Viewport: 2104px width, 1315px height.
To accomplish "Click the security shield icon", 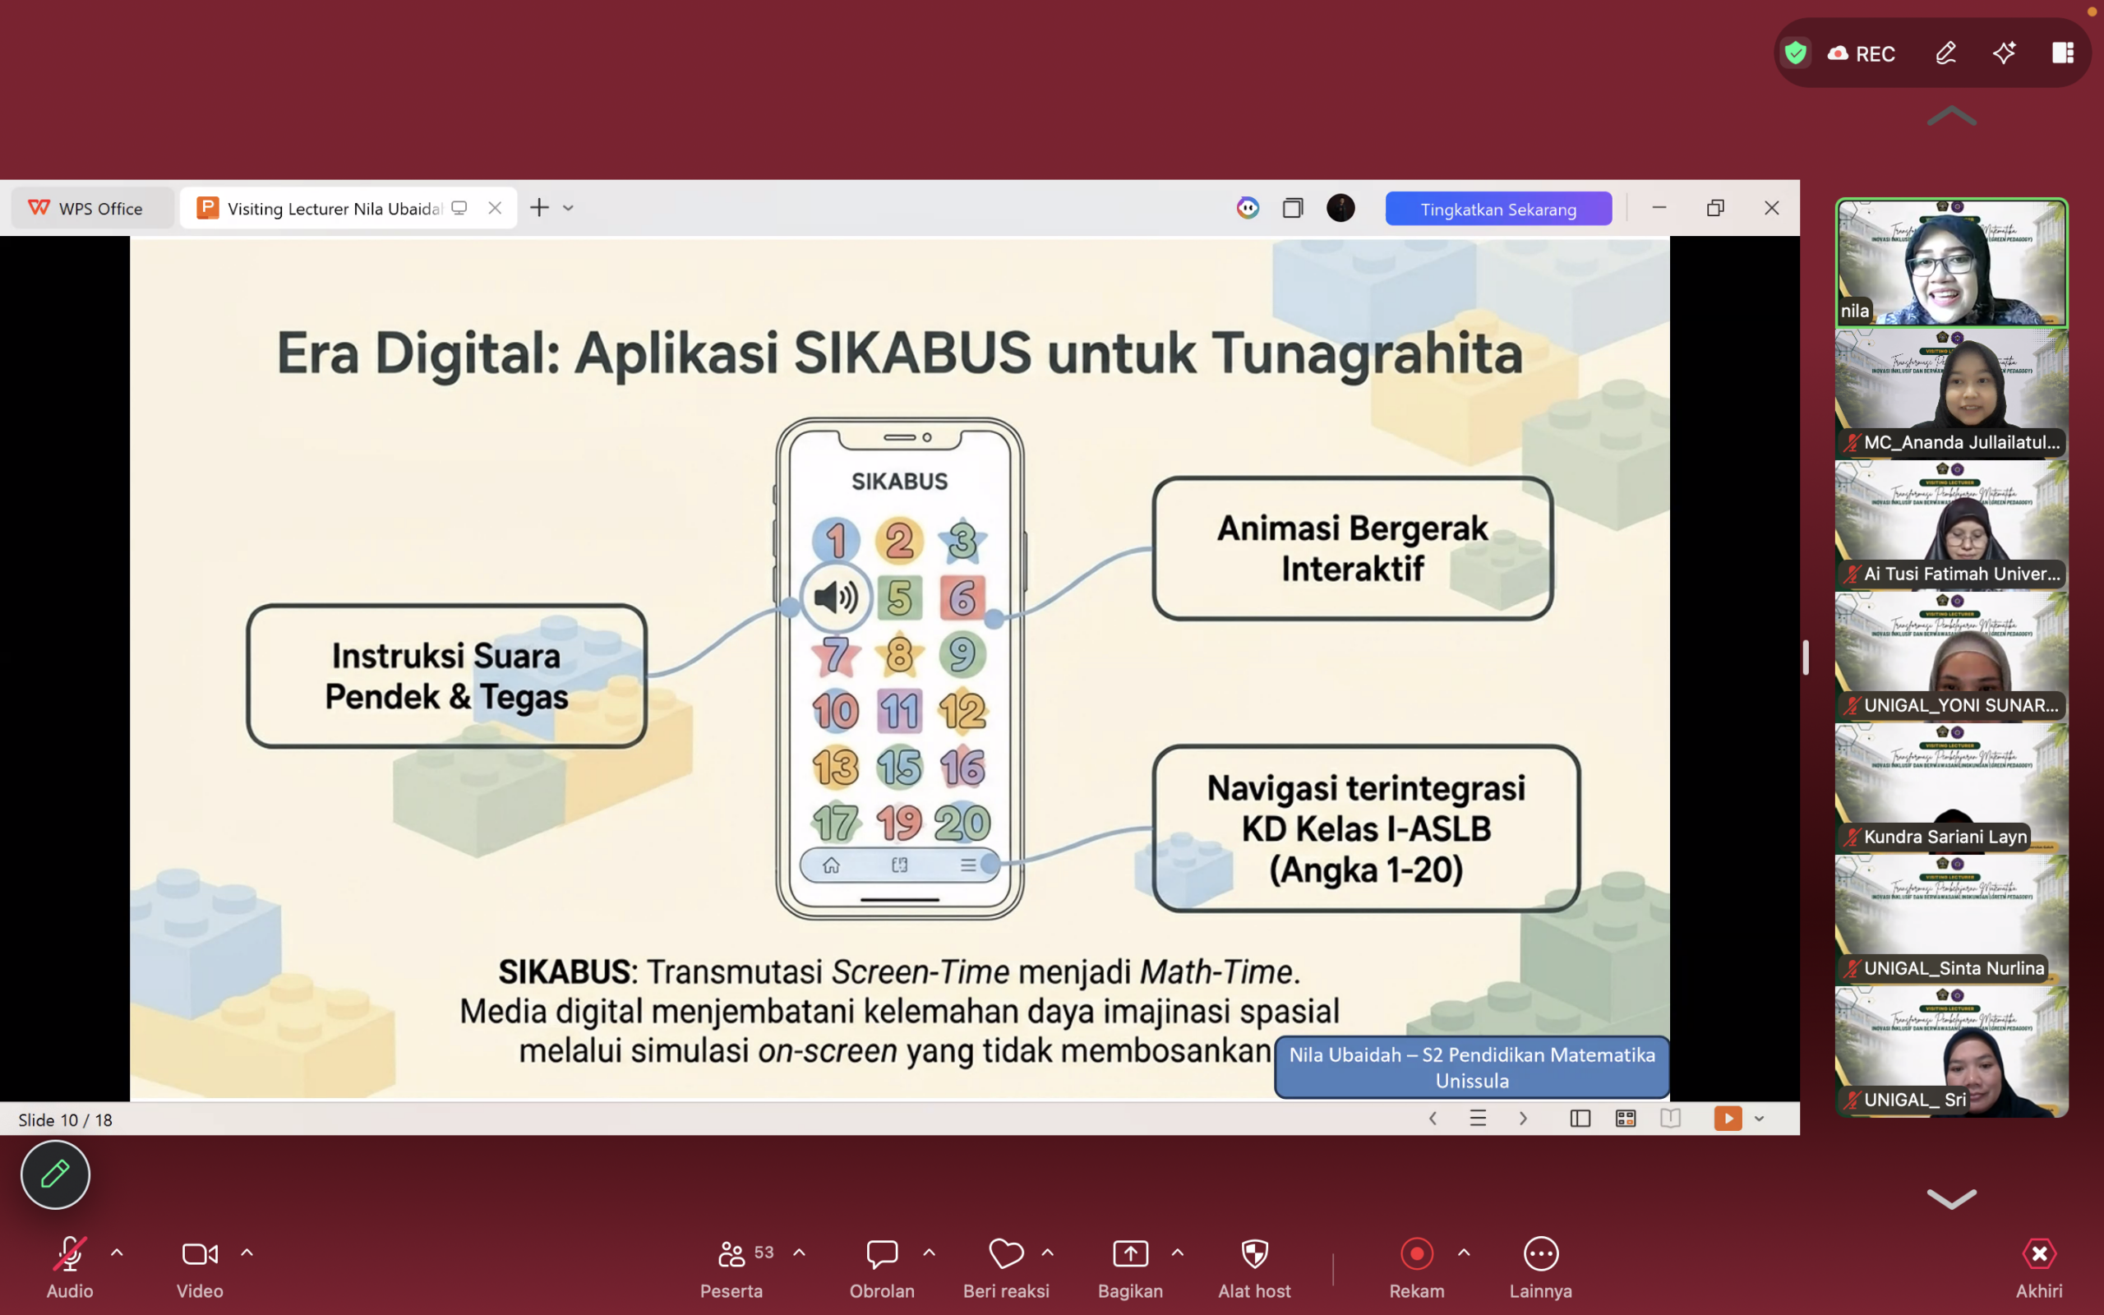I will click(1795, 53).
